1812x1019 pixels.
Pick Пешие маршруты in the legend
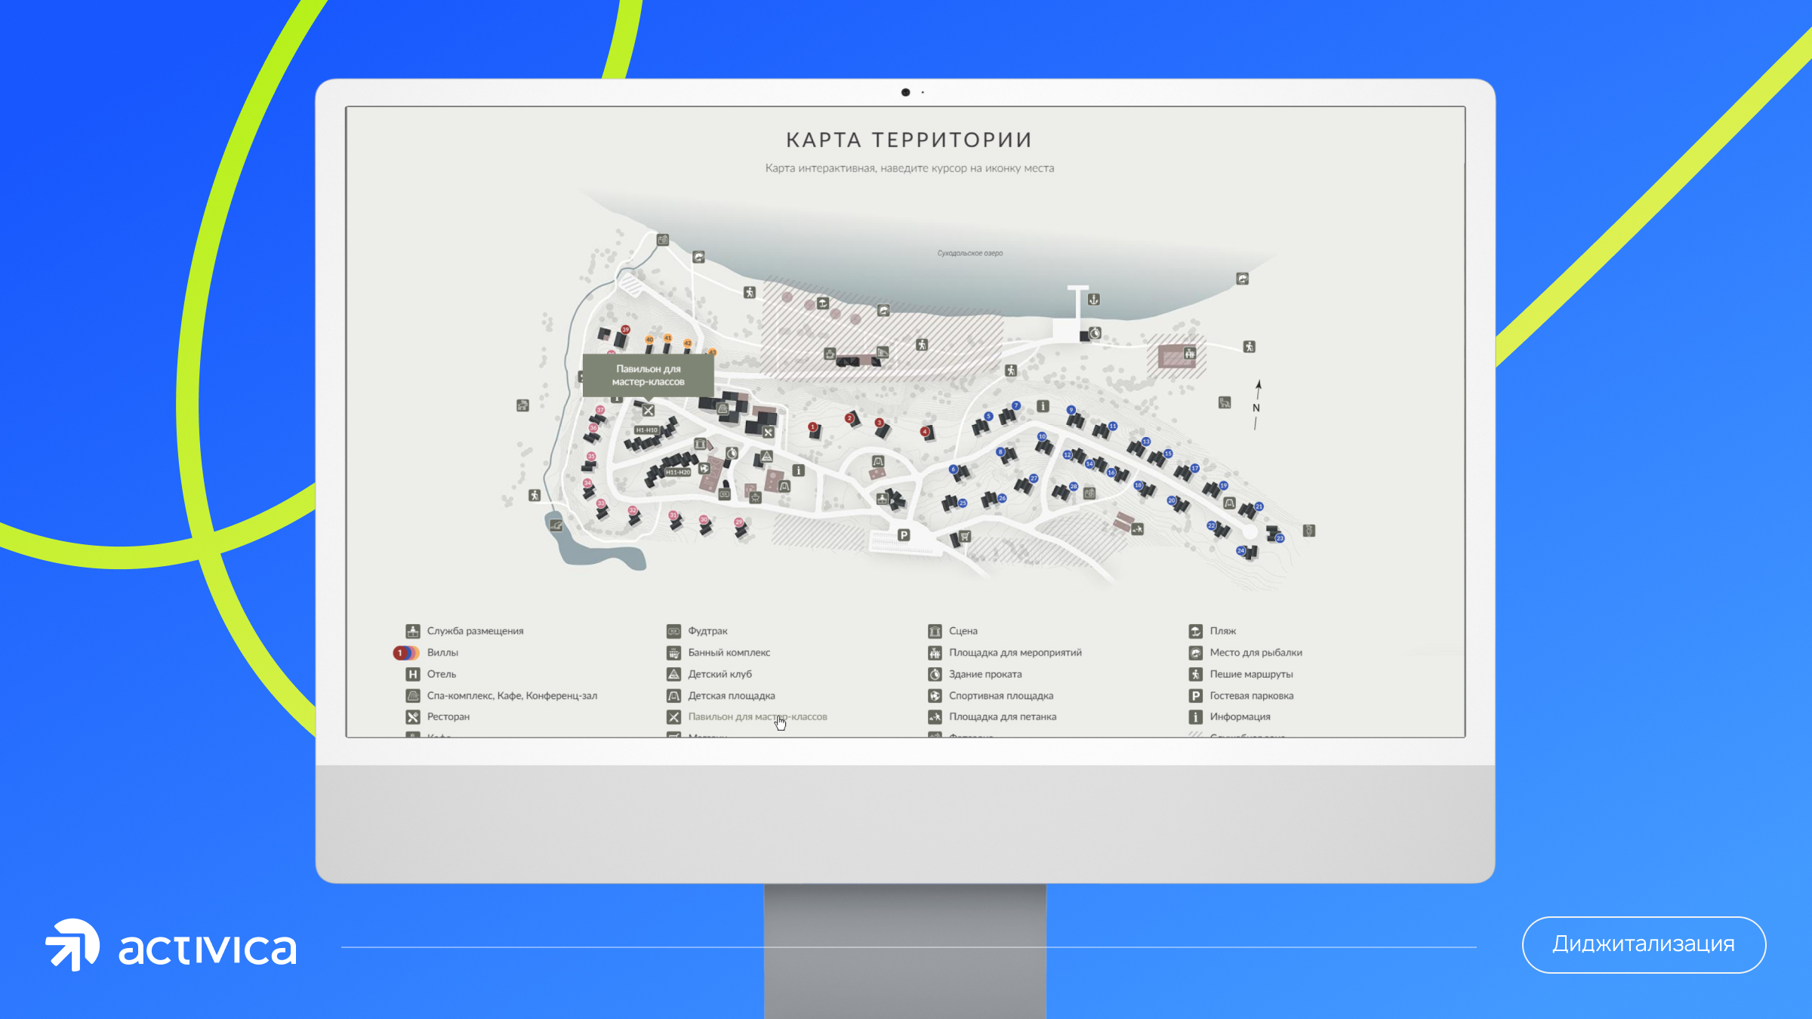click(x=1241, y=674)
